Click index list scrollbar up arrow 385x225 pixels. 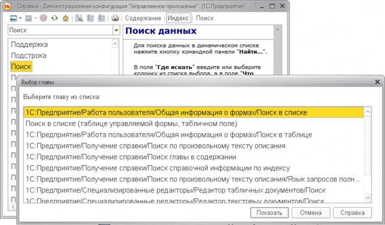(x=115, y=44)
